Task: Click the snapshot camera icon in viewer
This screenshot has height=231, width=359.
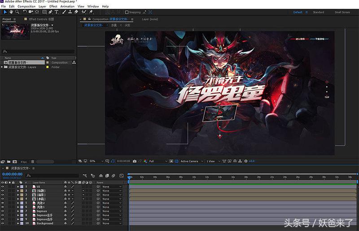Action: coord(135,161)
